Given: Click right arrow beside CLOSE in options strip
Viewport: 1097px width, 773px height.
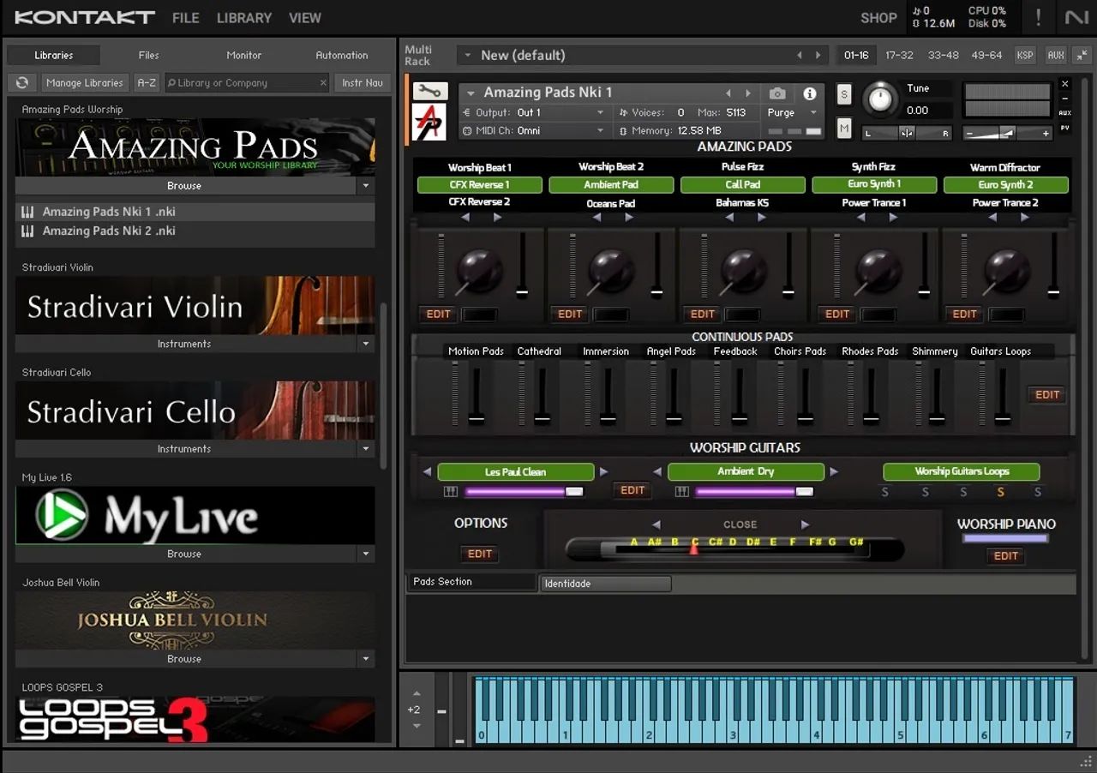Looking at the screenshot, I should click(805, 524).
